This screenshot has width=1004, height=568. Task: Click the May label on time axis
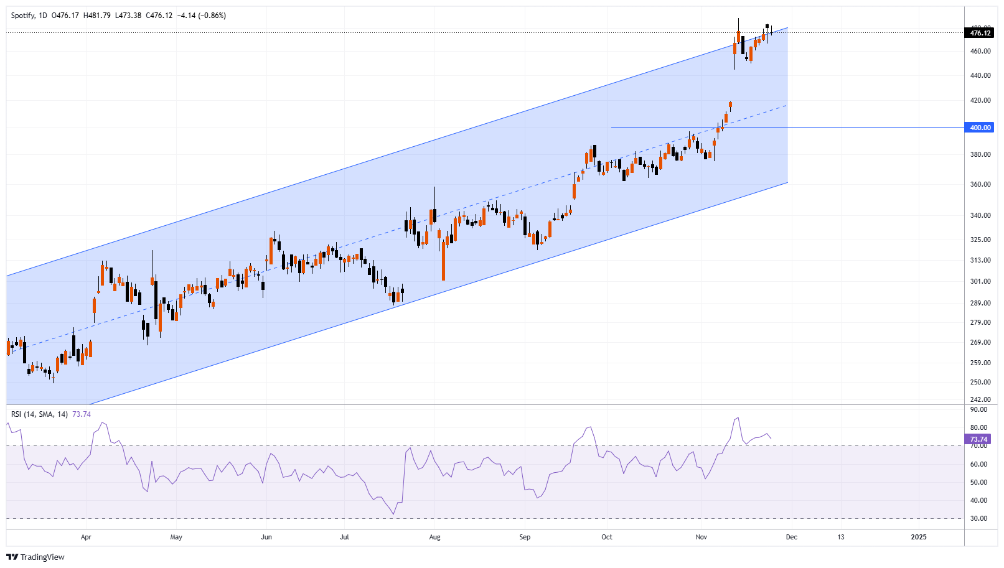coord(176,537)
